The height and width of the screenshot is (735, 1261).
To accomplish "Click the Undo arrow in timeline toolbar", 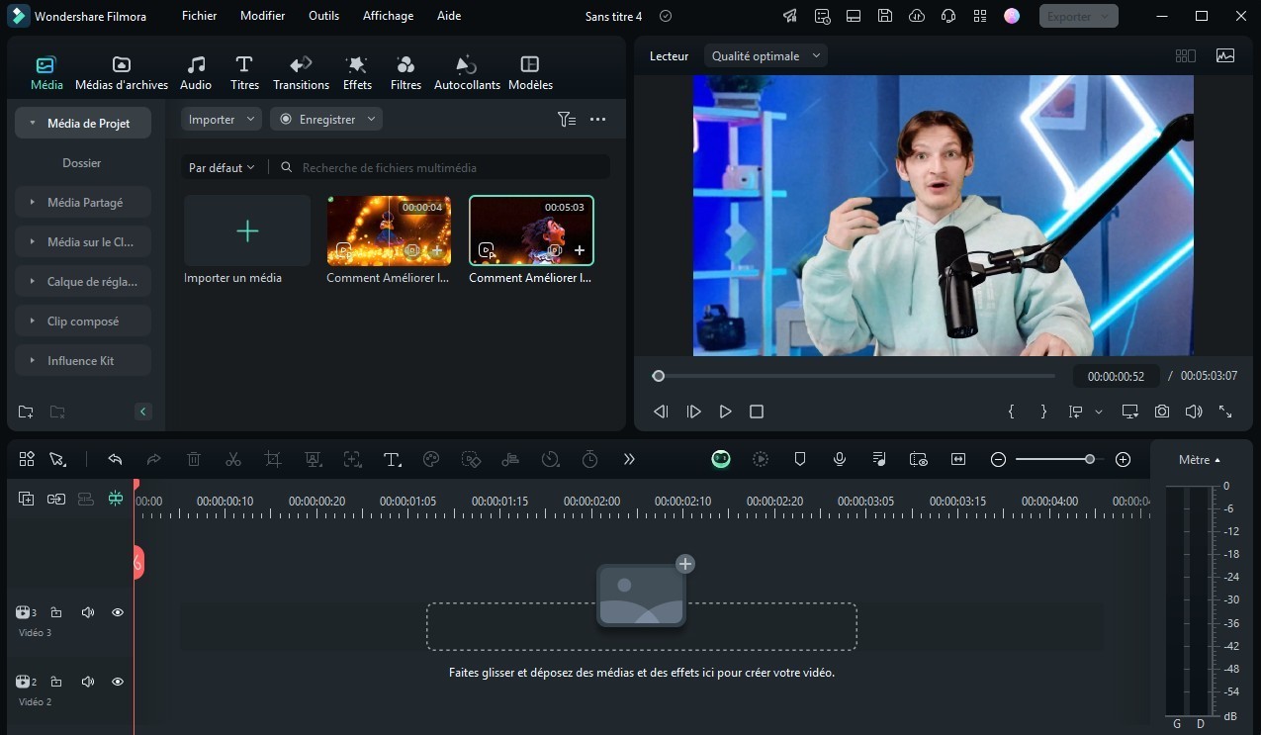I will [115, 459].
